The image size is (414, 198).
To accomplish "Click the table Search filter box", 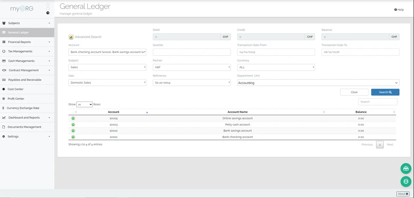I will [x=378, y=101].
